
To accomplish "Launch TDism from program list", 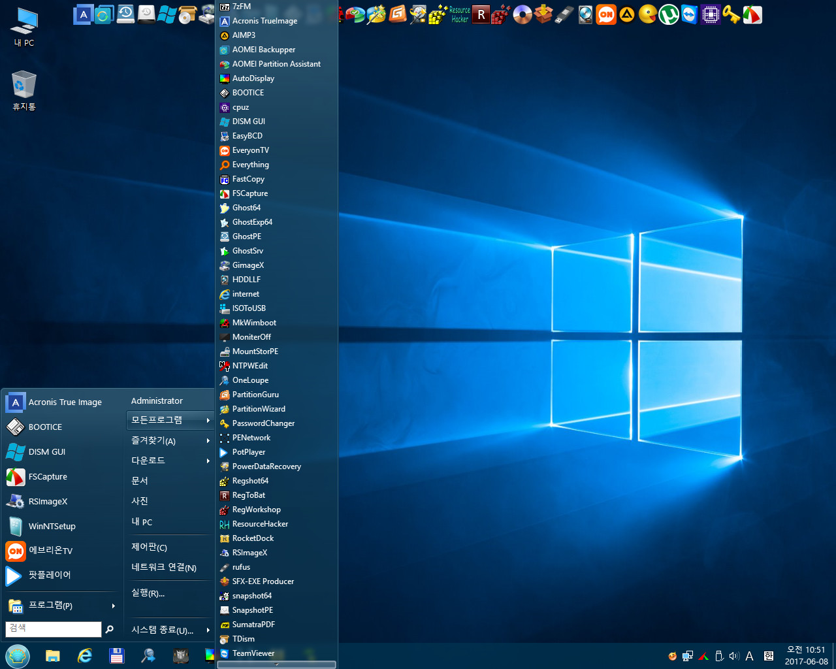I will tap(277, 639).
